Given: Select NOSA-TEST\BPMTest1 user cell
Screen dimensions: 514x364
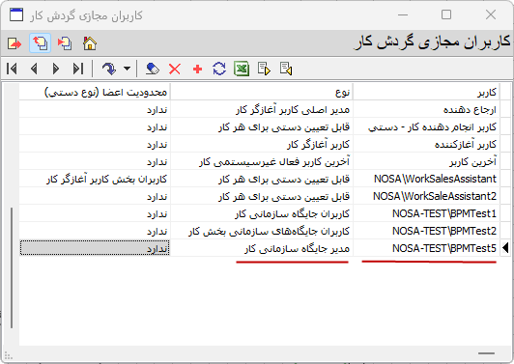Looking at the screenshot, I should tap(426, 213).
